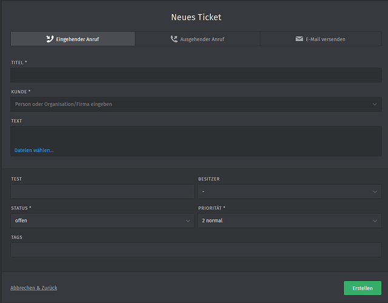
Task: Focus the Titel input field
Action: click(x=196, y=75)
